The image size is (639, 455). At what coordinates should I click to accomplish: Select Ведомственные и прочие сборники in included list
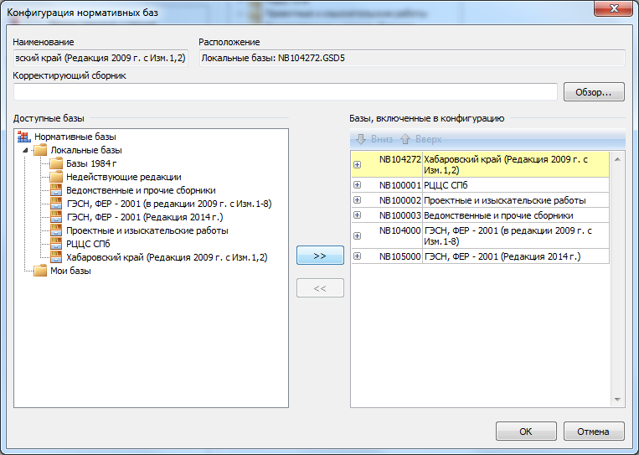tap(498, 215)
